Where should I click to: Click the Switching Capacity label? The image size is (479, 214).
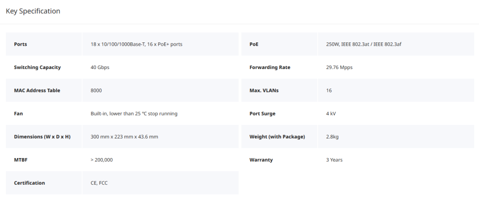pyautogui.click(x=37, y=67)
